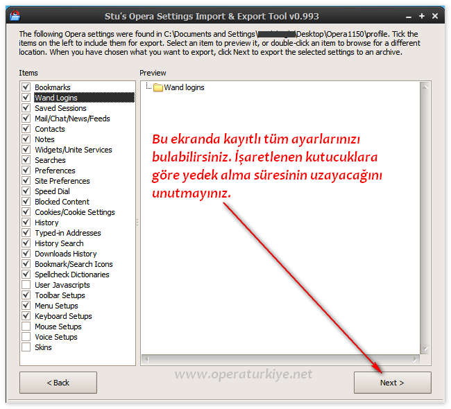Enable the Voice Setups checkbox
This screenshot has width=451, height=409.
tap(26, 337)
